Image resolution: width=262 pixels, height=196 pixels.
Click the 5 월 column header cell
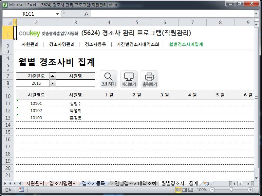point(220,95)
